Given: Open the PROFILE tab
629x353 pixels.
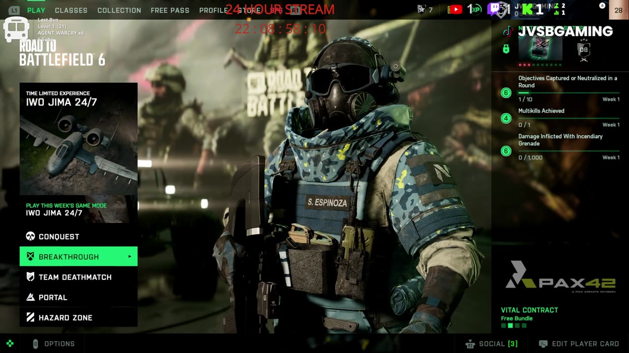Looking at the screenshot, I should [x=213, y=10].
